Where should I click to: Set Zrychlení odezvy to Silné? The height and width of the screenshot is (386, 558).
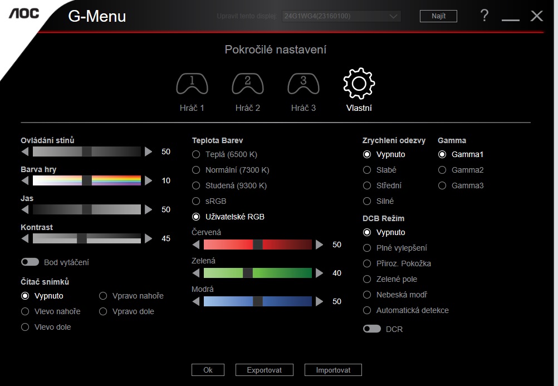coord(378,201)
